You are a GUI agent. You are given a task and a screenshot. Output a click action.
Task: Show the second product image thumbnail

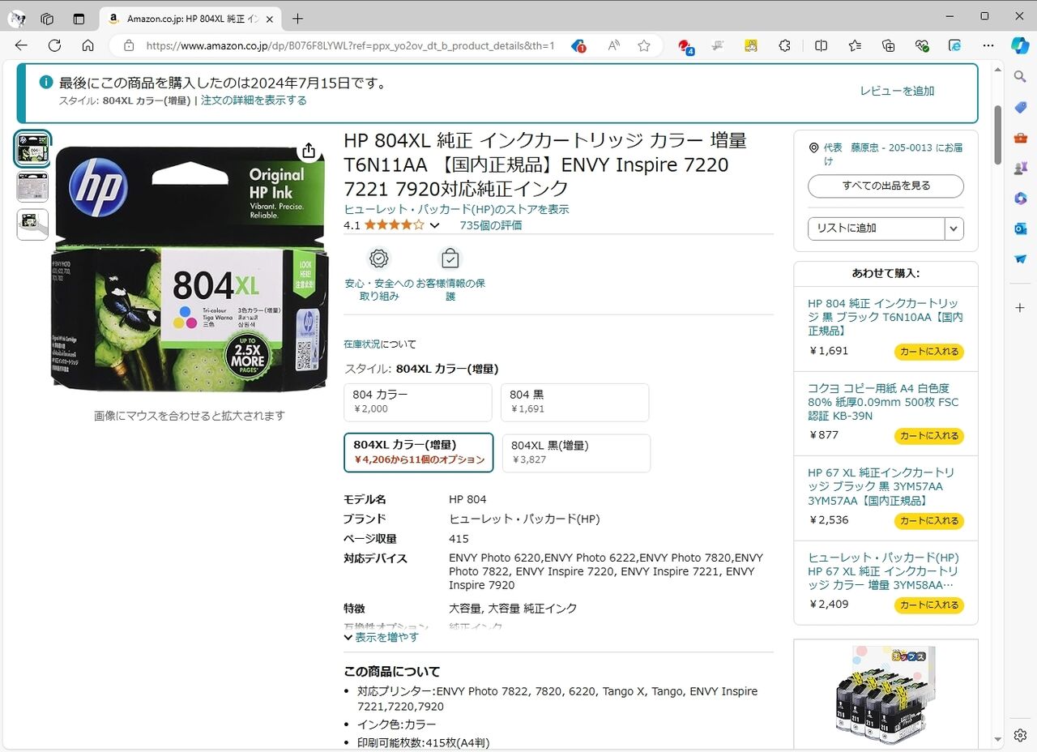pyautogui.click(x=32, y=187)
